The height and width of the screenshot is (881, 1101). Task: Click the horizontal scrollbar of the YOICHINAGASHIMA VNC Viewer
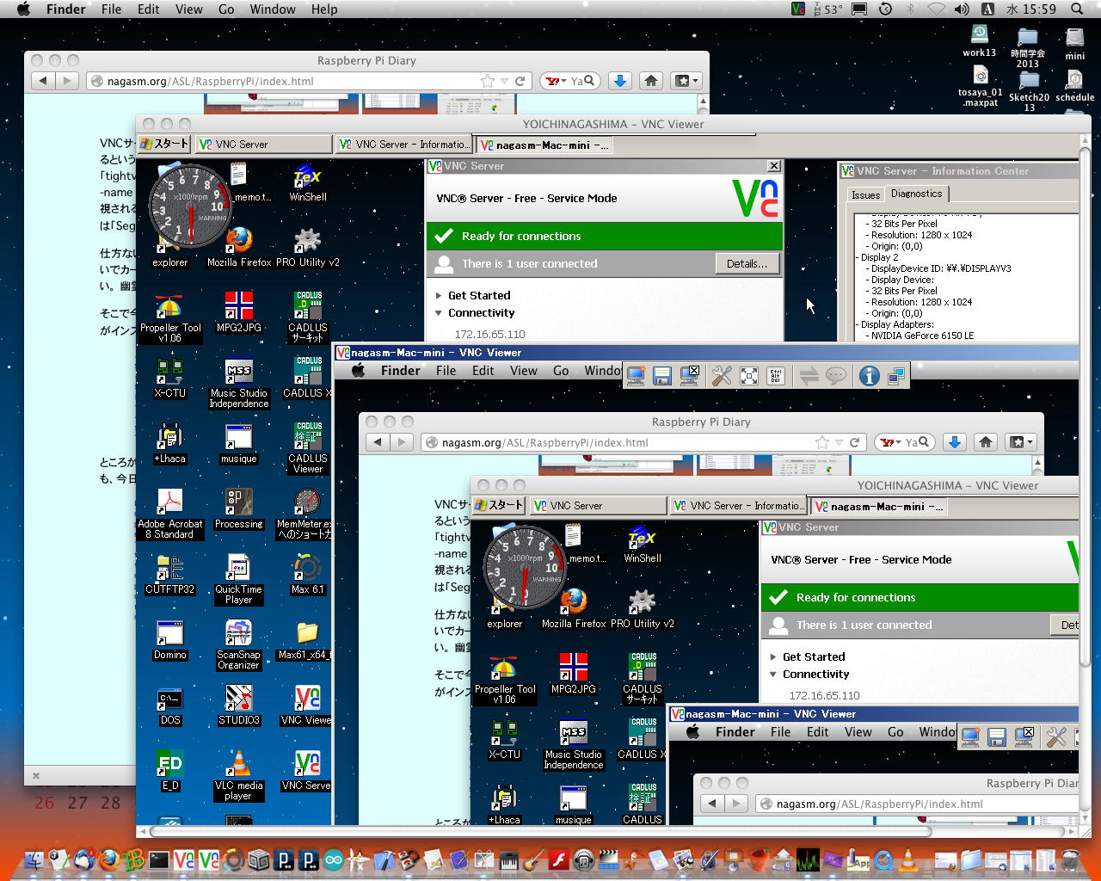tap(542, 832)
